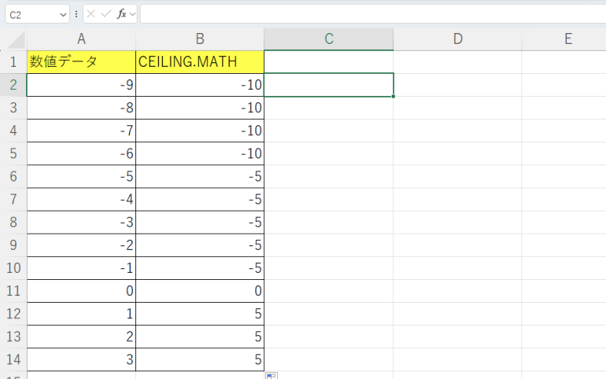Expand the dropdown arrow beside the fx icon
The width and height of the screenshot is (606, 379).
pos(132,14)
